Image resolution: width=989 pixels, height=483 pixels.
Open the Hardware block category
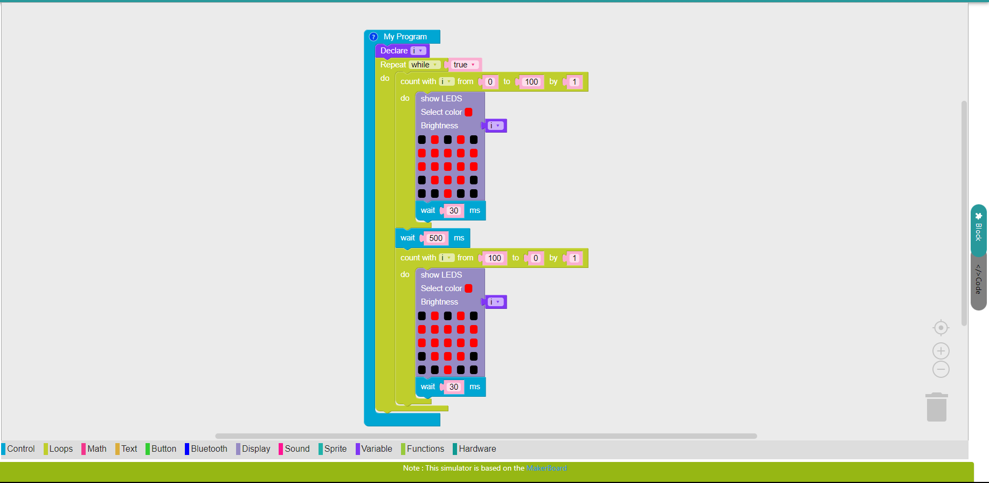(x=477, y=448)
